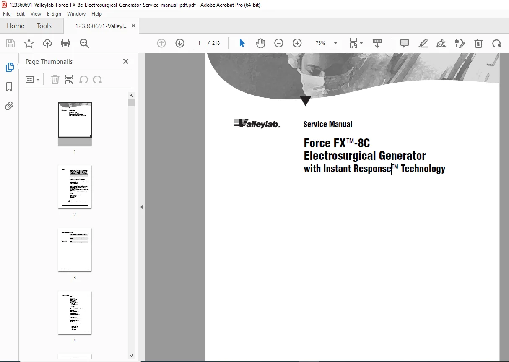Rotate page with main toolbar icon
The image size is (509, 362).
[497, 43]
